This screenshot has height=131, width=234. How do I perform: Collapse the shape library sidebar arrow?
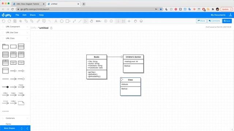tap(27, 128)
